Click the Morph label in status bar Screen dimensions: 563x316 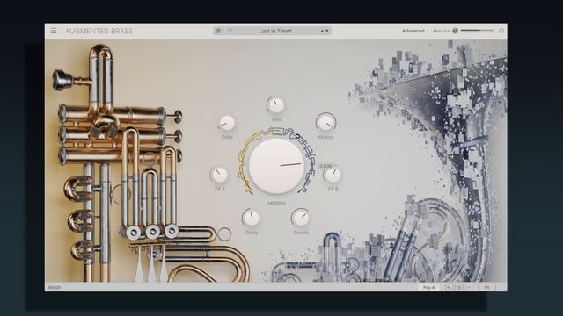(55, 287)
